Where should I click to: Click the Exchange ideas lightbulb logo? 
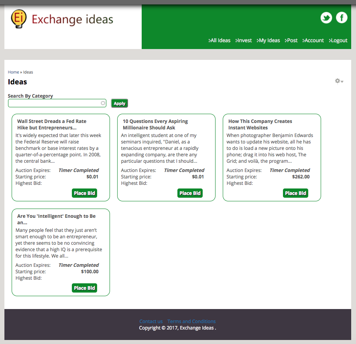(19, 19)
